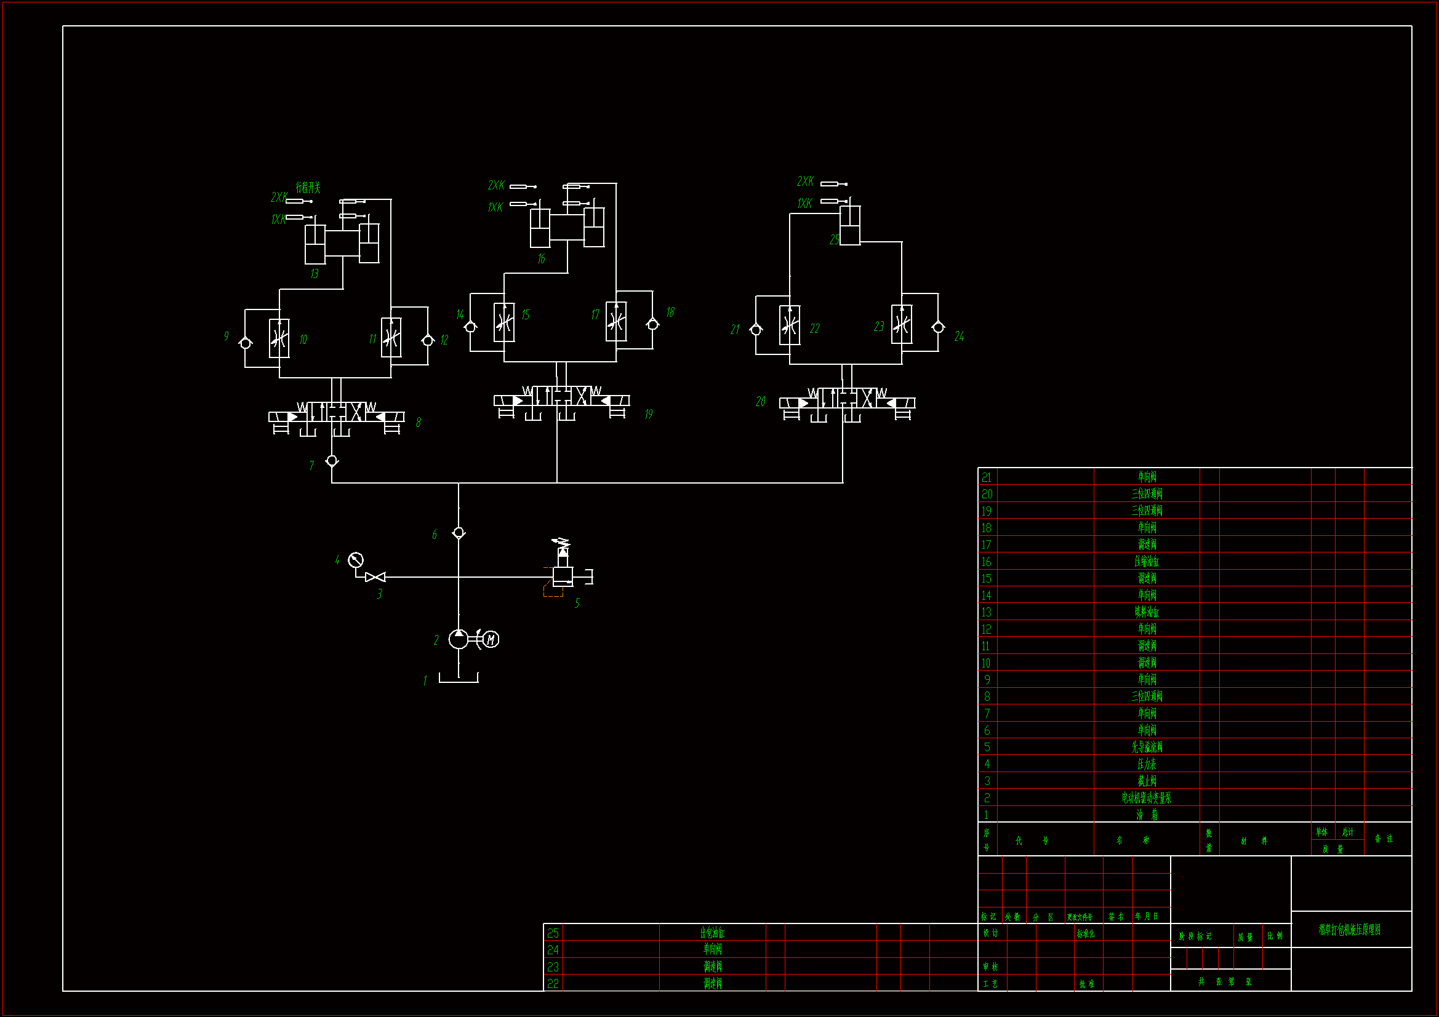
Task: Click the 行程开关 text label
Action: [x=308, y=188]
